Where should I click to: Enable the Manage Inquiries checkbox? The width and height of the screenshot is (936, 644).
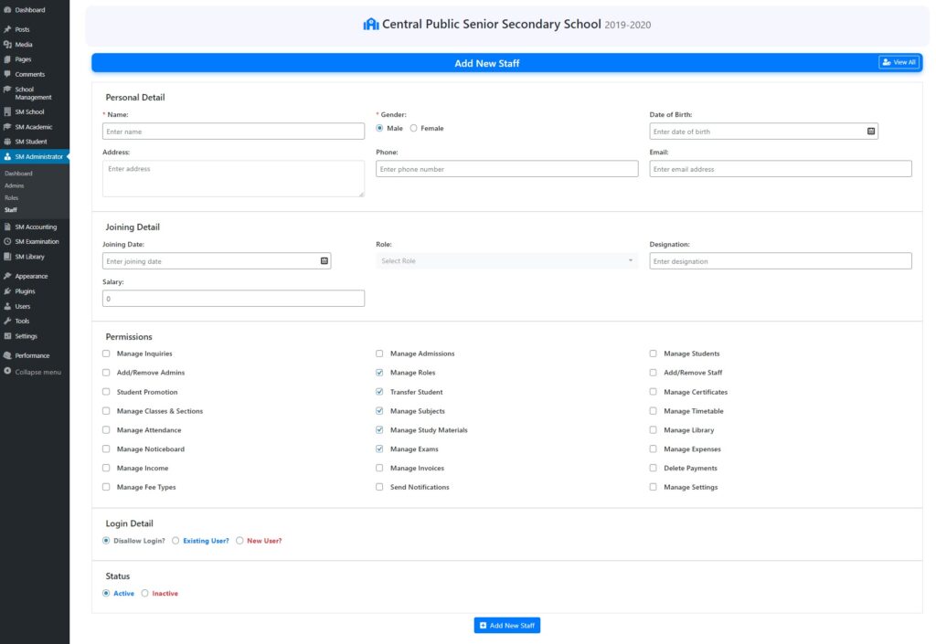tap(106, 354)
